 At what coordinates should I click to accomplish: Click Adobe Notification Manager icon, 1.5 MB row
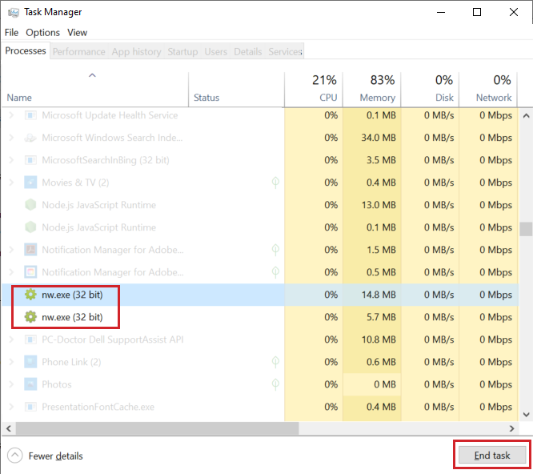[x=30, y=250]
